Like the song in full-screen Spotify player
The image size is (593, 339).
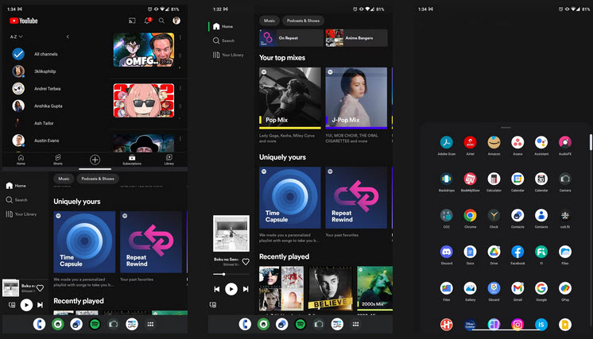(x=246, y=261)
